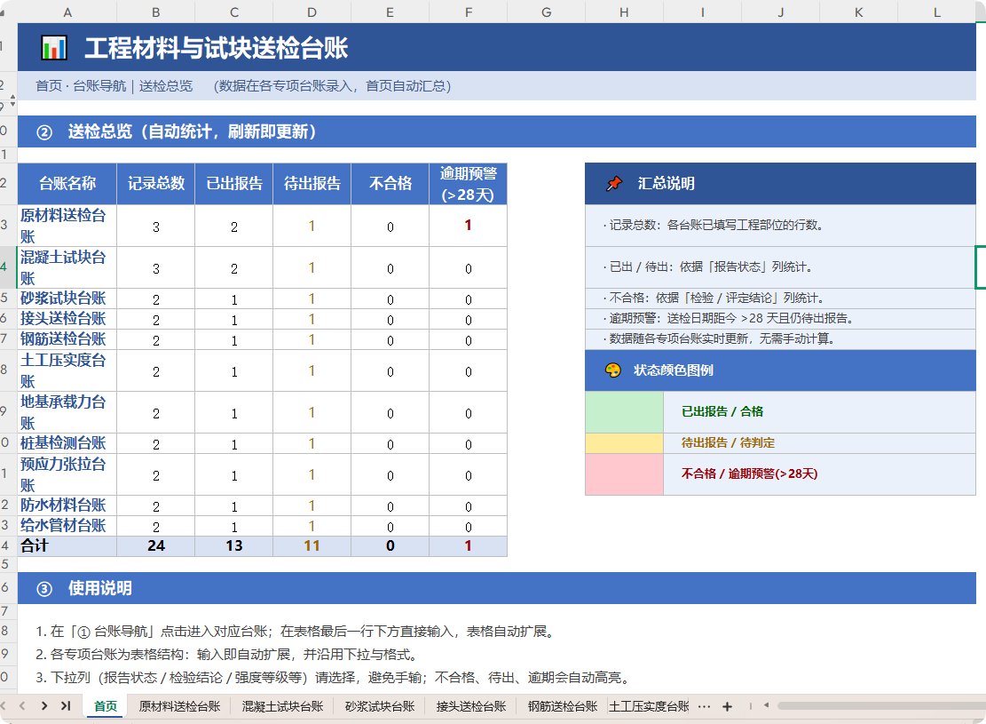
Task: Open the 原材料送检台账 sheet tab
Action: (179, 706)
